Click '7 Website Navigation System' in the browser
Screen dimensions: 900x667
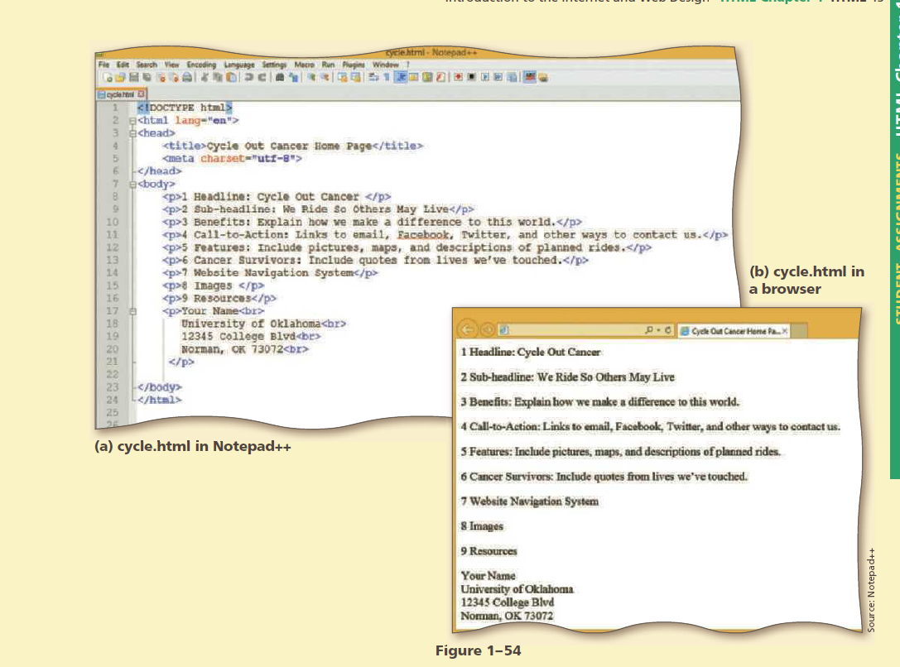pos(529,501)
